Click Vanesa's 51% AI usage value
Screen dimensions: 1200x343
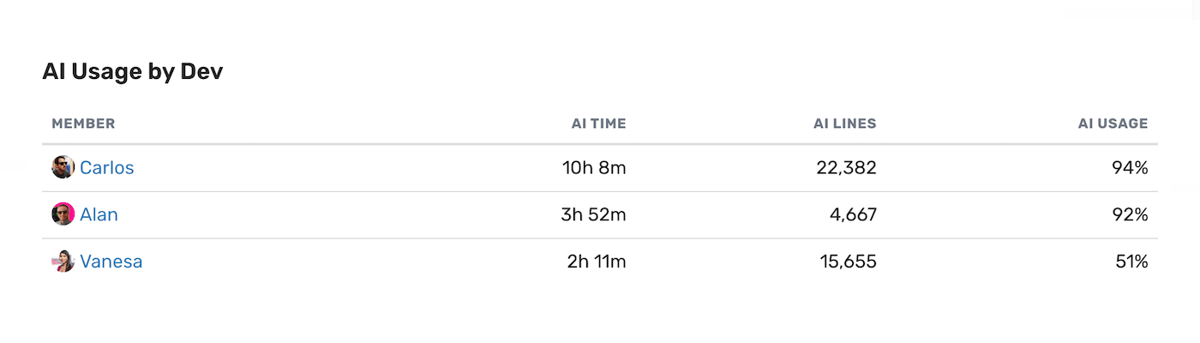click(1131, 262)
